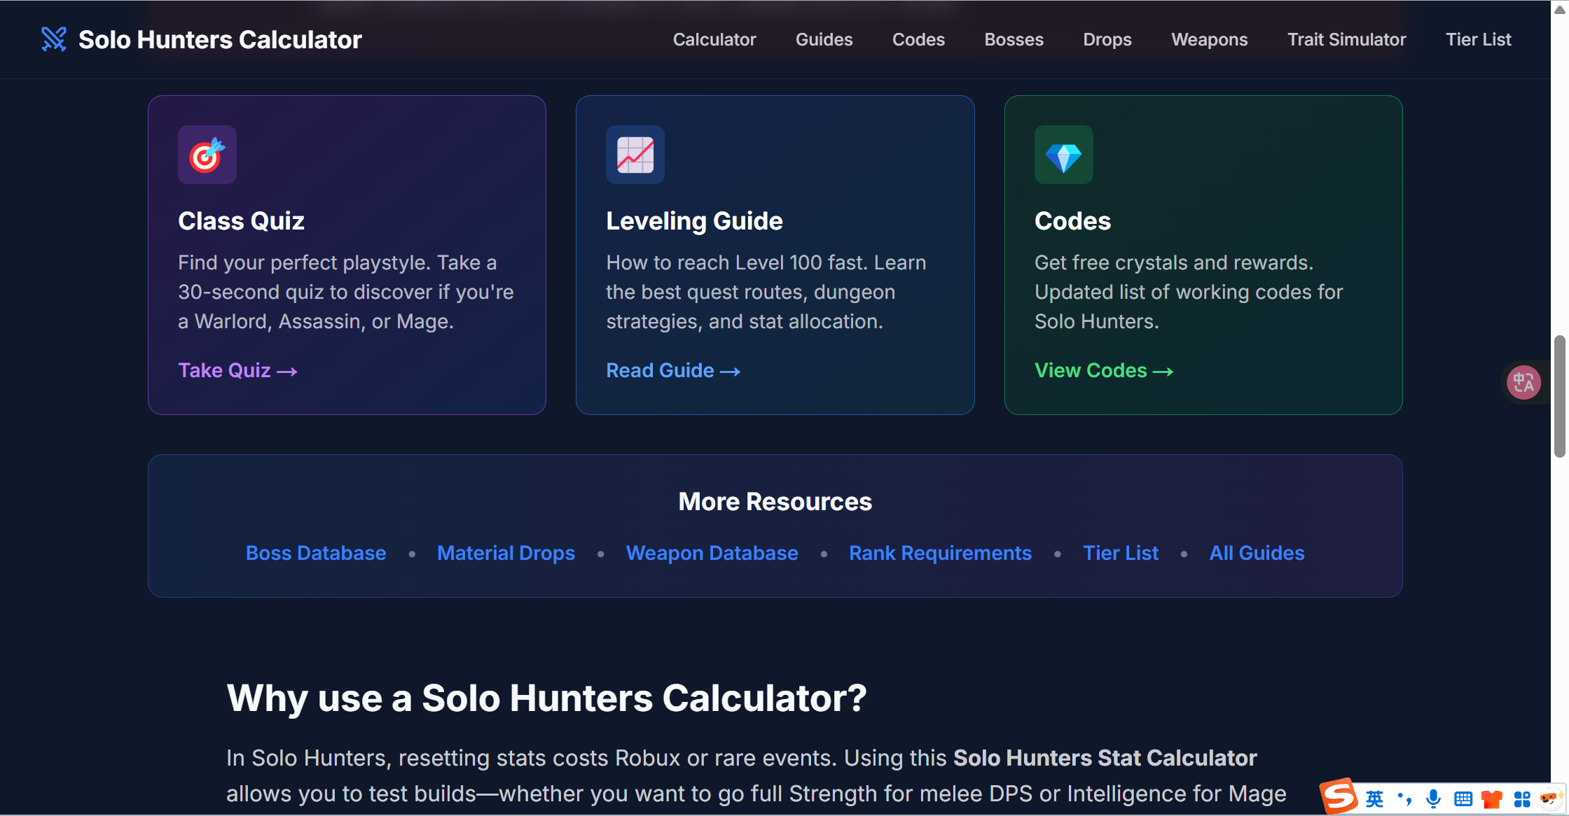The image size is (1569, 816).
Task: Activate voice input via the microphone icon
Action: click(1433, 798)
